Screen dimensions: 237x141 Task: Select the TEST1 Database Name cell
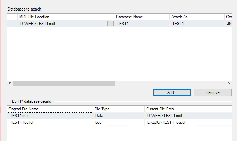[142, 24]
